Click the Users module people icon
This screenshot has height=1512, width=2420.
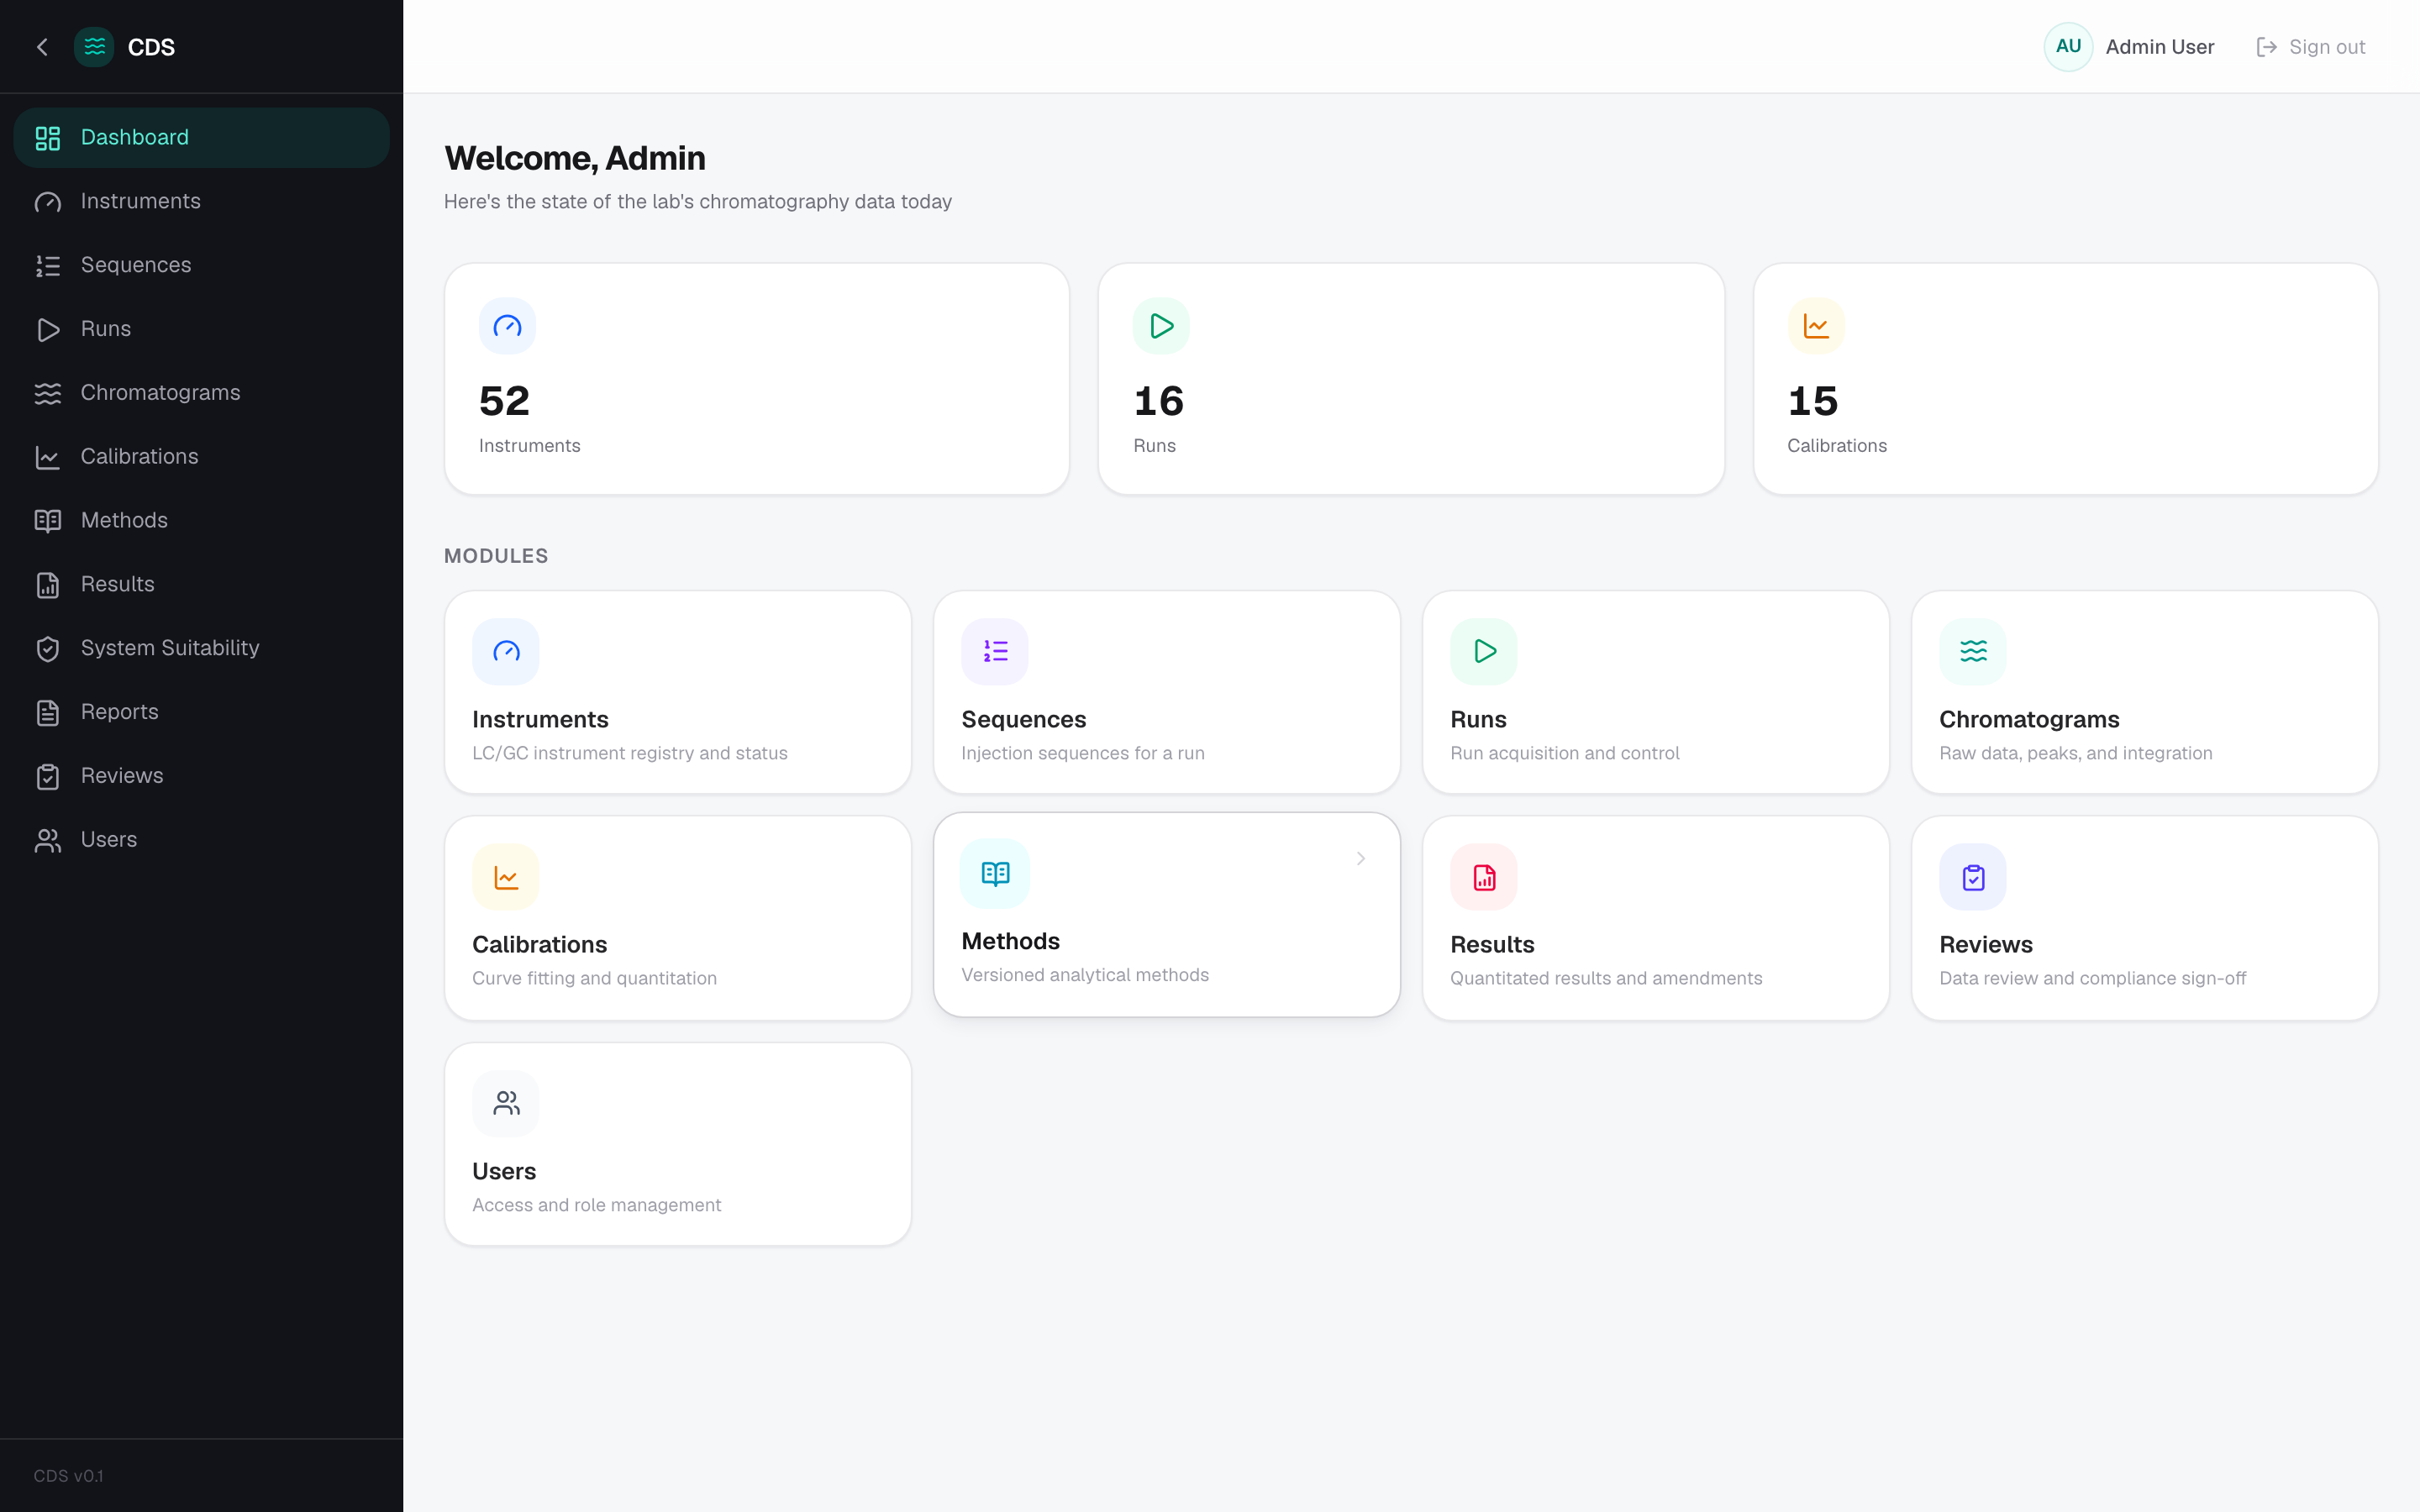[x=506, y=1104]
